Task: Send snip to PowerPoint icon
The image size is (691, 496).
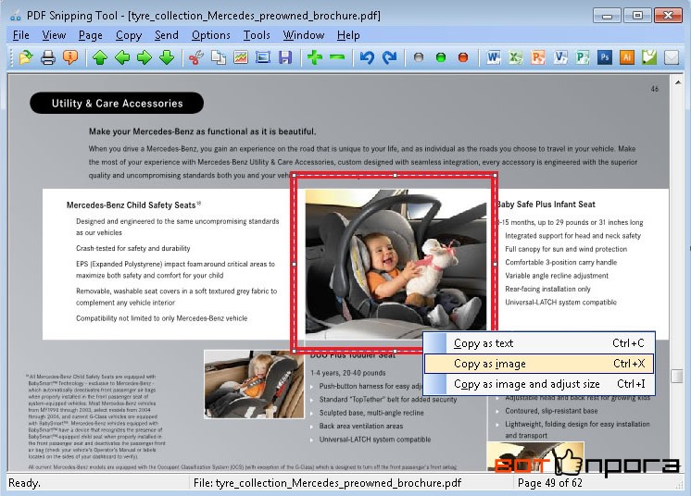Action: tap(538, 57)
